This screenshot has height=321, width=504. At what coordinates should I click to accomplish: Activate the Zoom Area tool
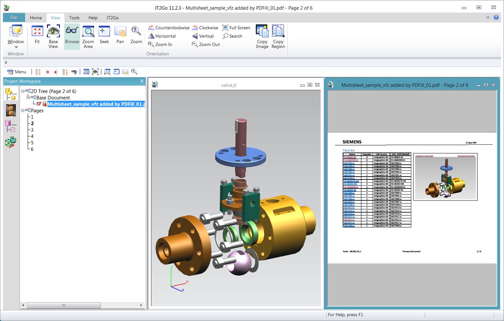(x=88, y=36)
